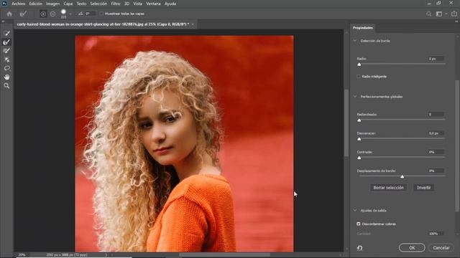Collapse the right panel double arrows

[456, 21]
